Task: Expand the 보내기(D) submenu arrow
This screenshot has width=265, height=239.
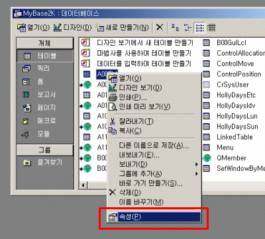Action: pyautogui.click(x=196, y=164)
